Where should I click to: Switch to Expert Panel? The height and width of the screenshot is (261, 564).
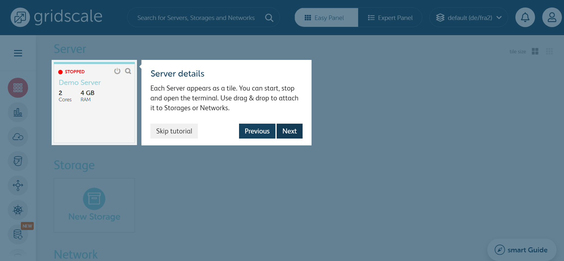point(390,18)
